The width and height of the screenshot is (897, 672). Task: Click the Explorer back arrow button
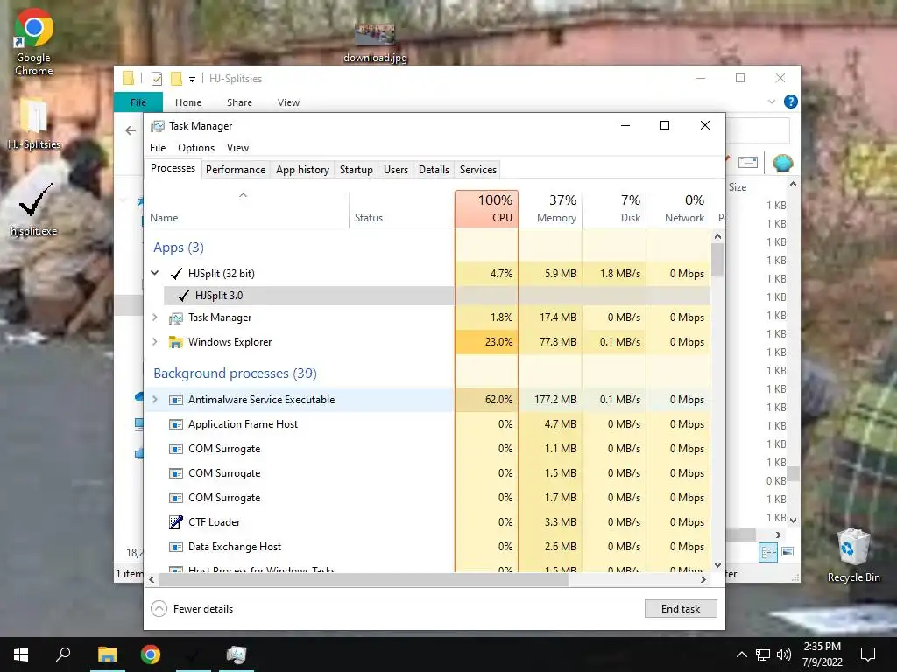click(x=131, y=130)
